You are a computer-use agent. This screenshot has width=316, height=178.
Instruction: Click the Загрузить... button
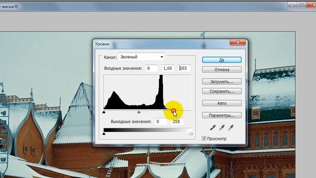(222, 82)
